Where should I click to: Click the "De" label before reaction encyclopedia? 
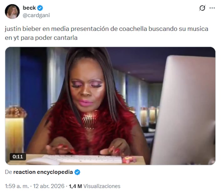[8, 172]
